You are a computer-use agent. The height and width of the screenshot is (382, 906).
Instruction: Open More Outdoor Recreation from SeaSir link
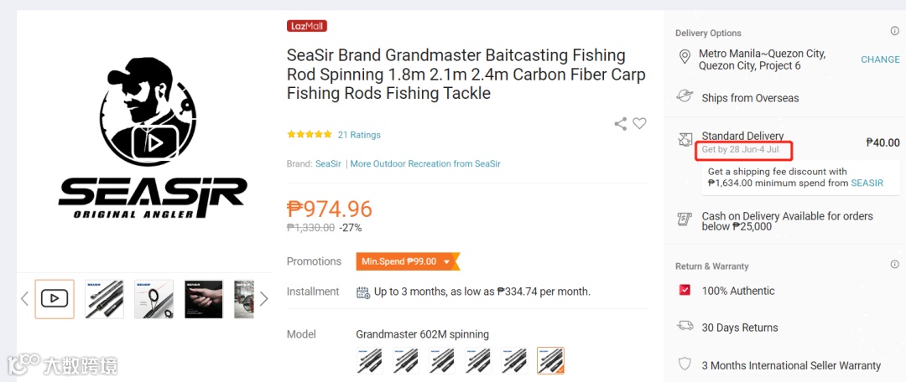click(x=425, y=164)
